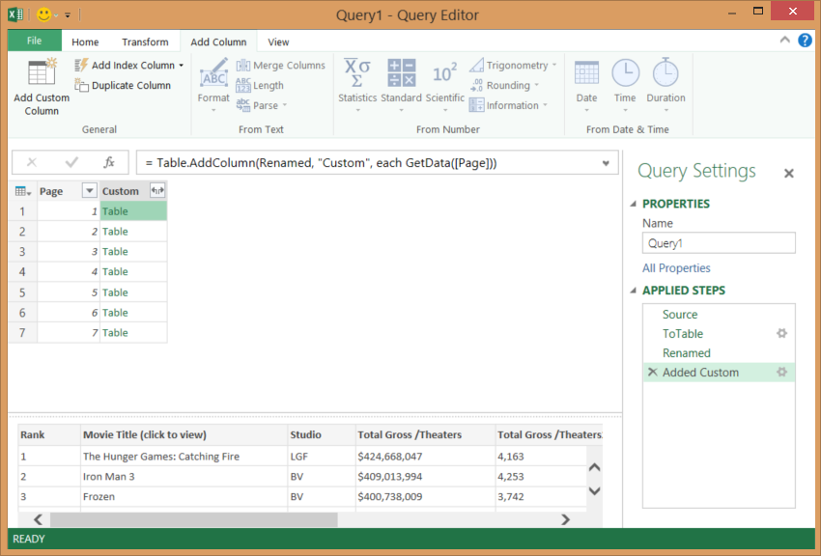Confirm the formula with checkmark
The width and height of the screenshot is (821, 556).
tap(71, 163)
